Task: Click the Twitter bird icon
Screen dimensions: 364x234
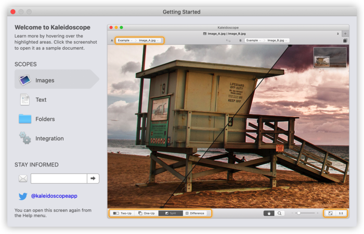Action: pos(23,196)
